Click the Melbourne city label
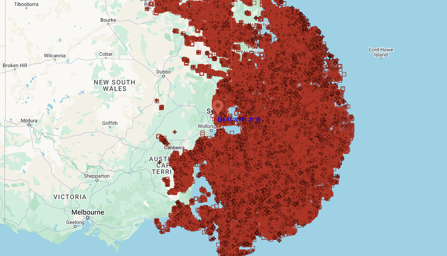The height and width of the screenshot is (256, 447). point(88,212)
